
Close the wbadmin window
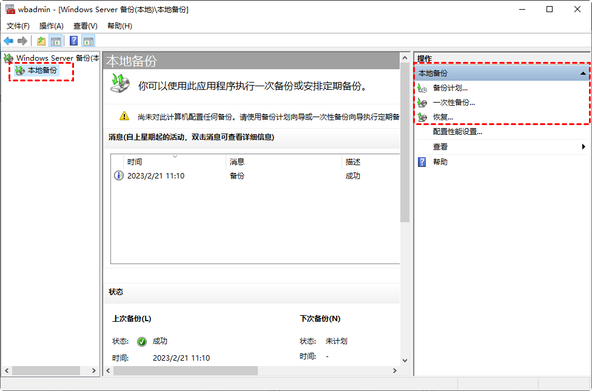(x=577, y=9)
